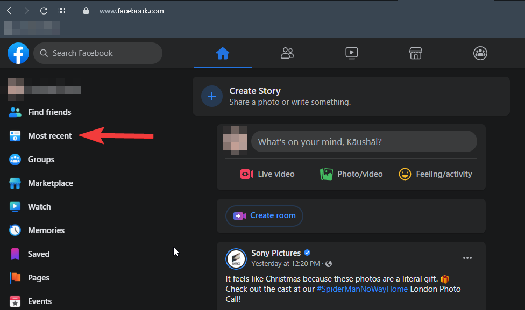The width and height of the screenshot is (525, 310).
Task: Add a Photo/video to post
Action: click(351, 174)
